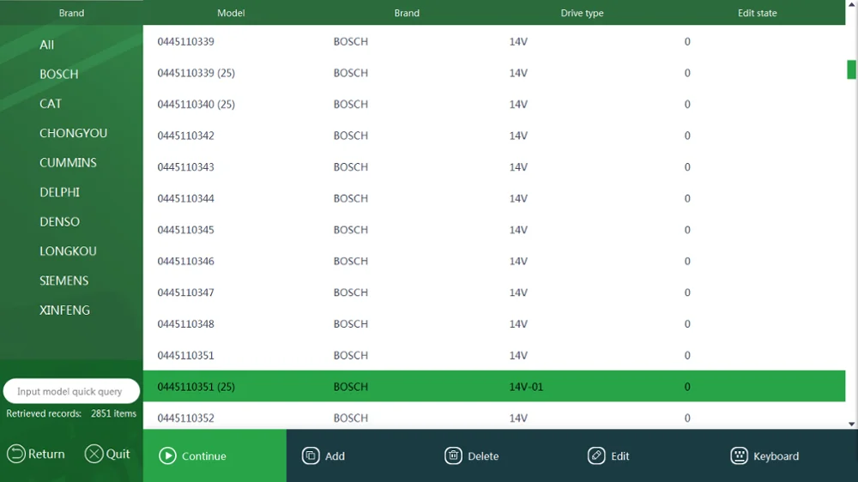The width and height of the screenshot is (858, 482).
Task: Click the Edit pencil icon
Action: coord(596,455)
